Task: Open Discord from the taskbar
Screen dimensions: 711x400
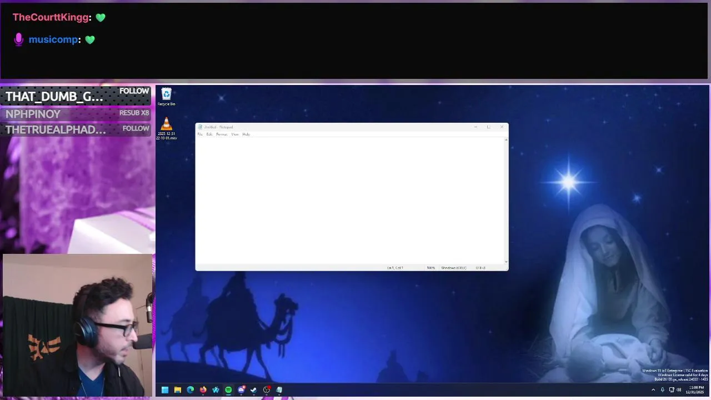Action: pos(241,390)
